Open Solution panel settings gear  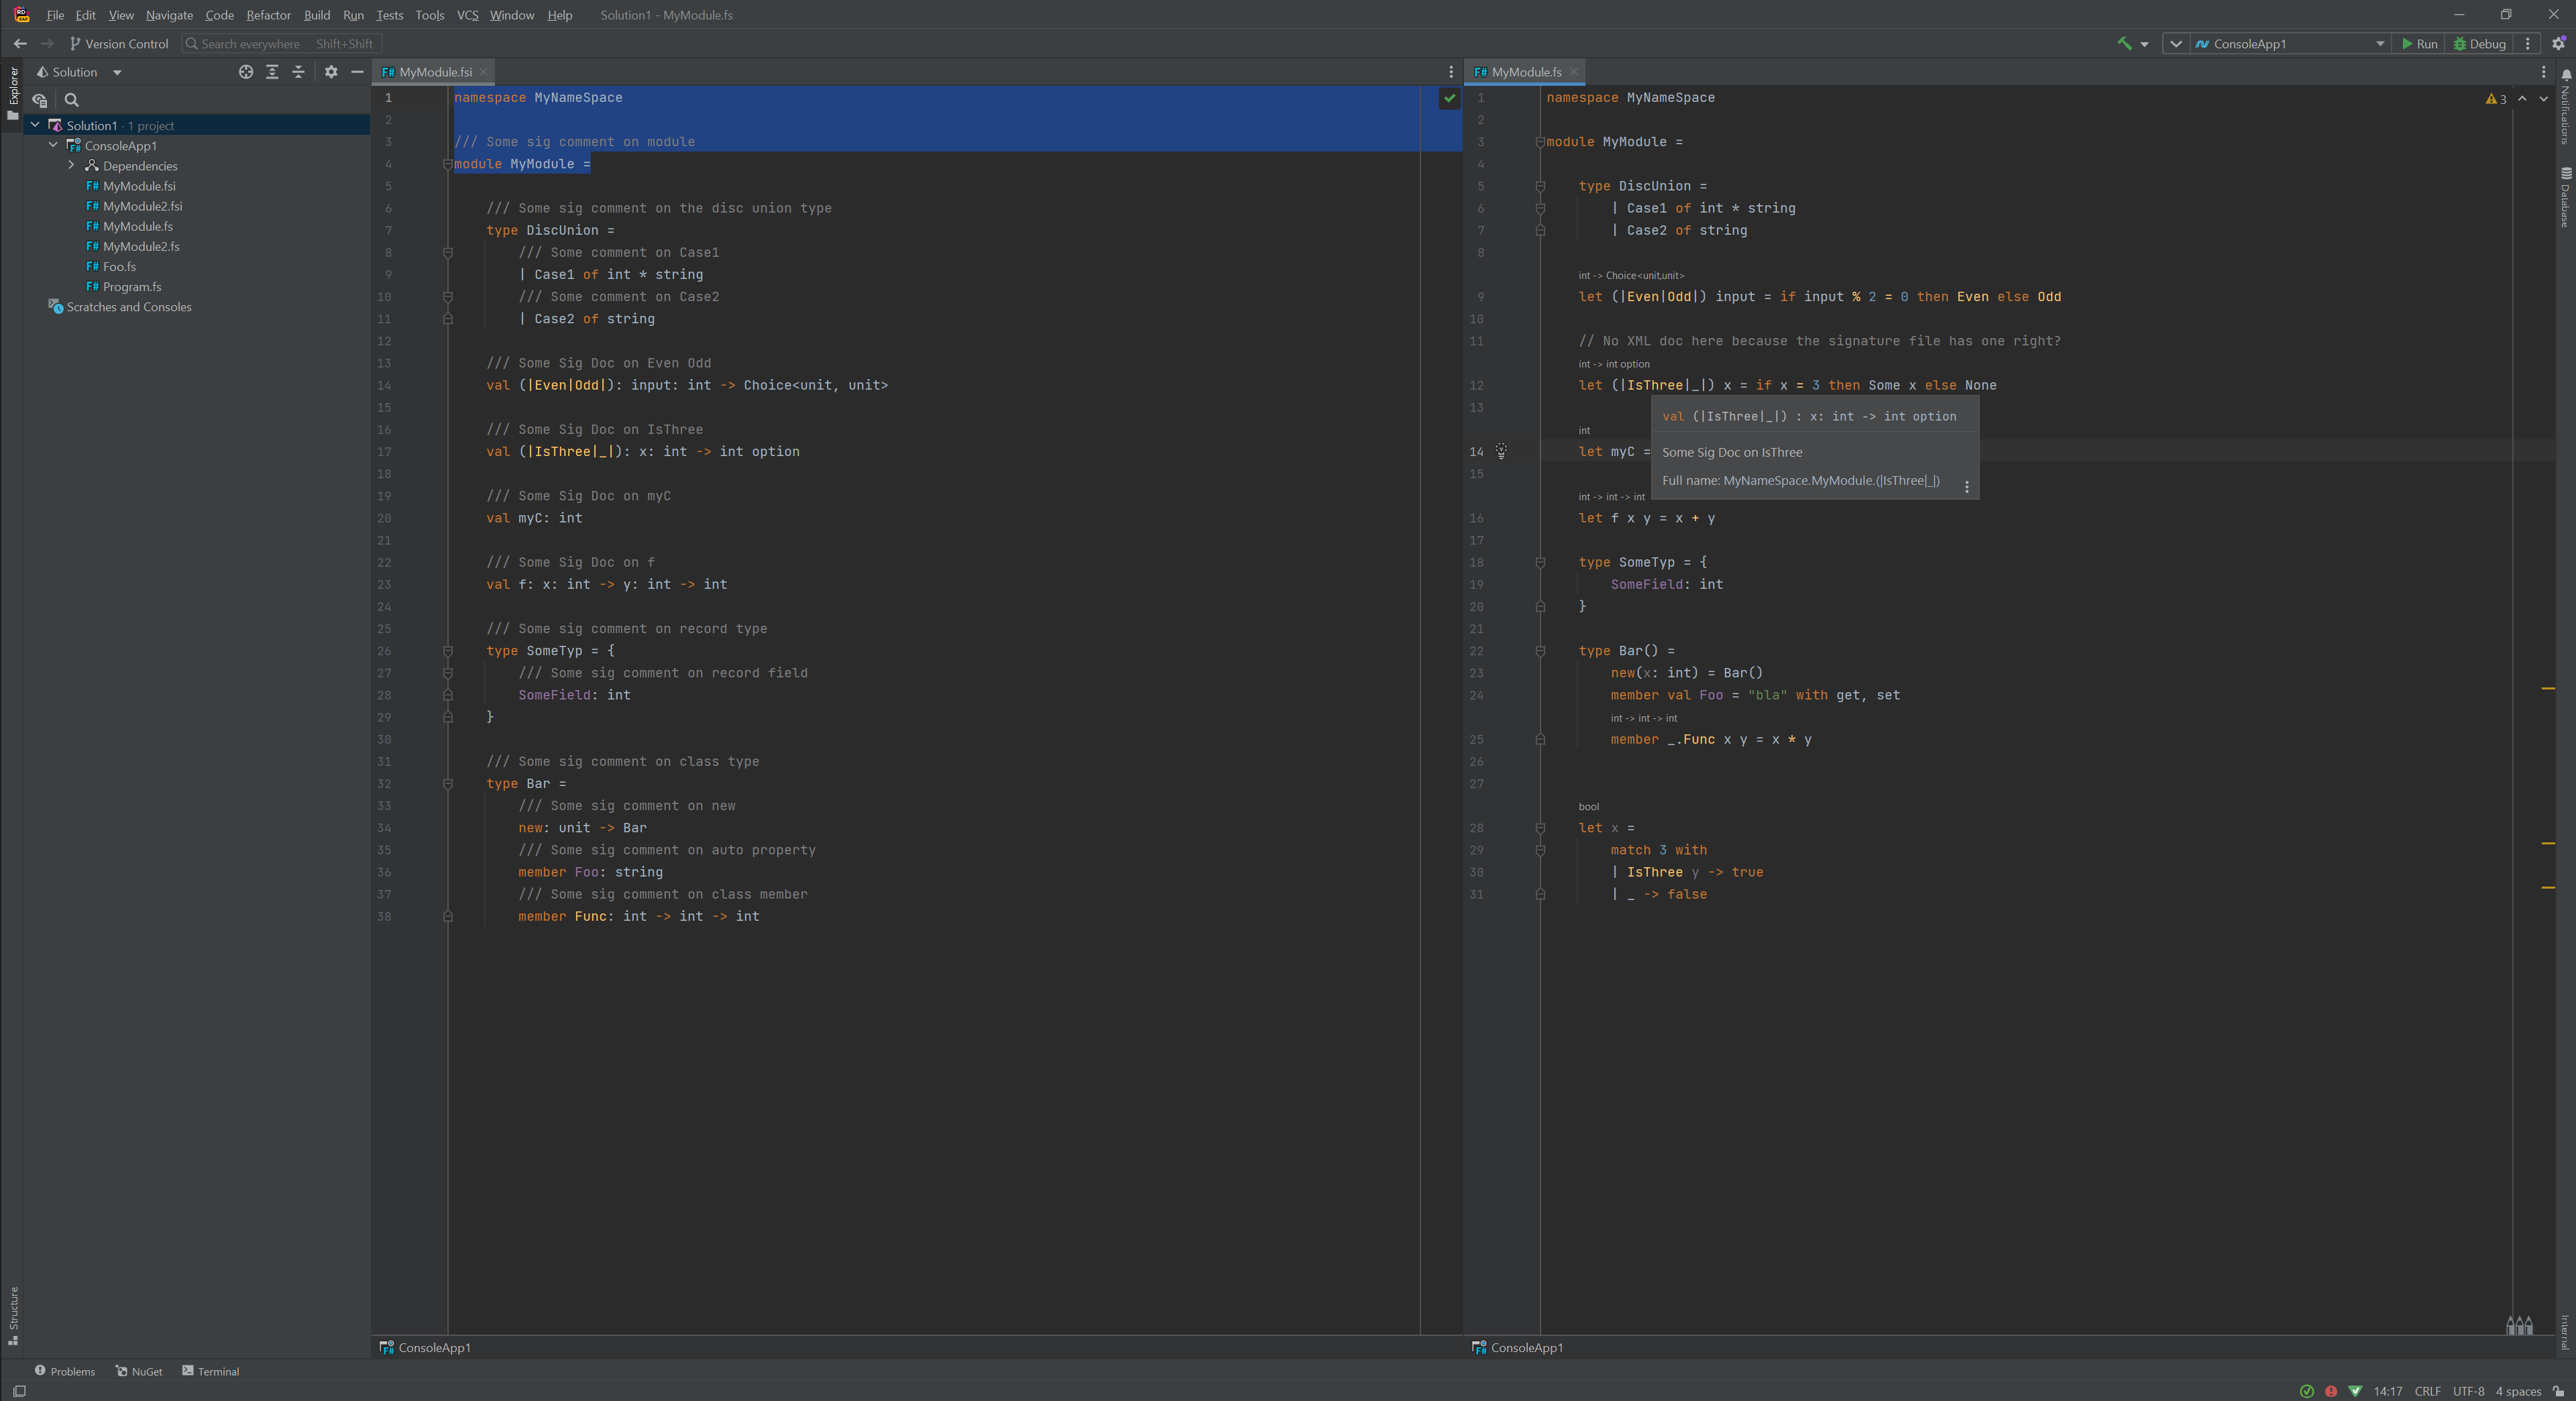[x=331, y=72]
